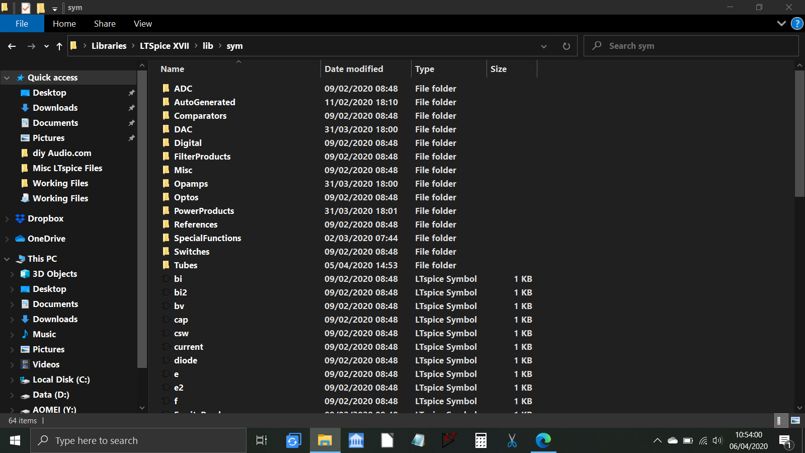Open the Share ribbon tab
This screenshot has width=805, height=453.
(x=105, y=24)
